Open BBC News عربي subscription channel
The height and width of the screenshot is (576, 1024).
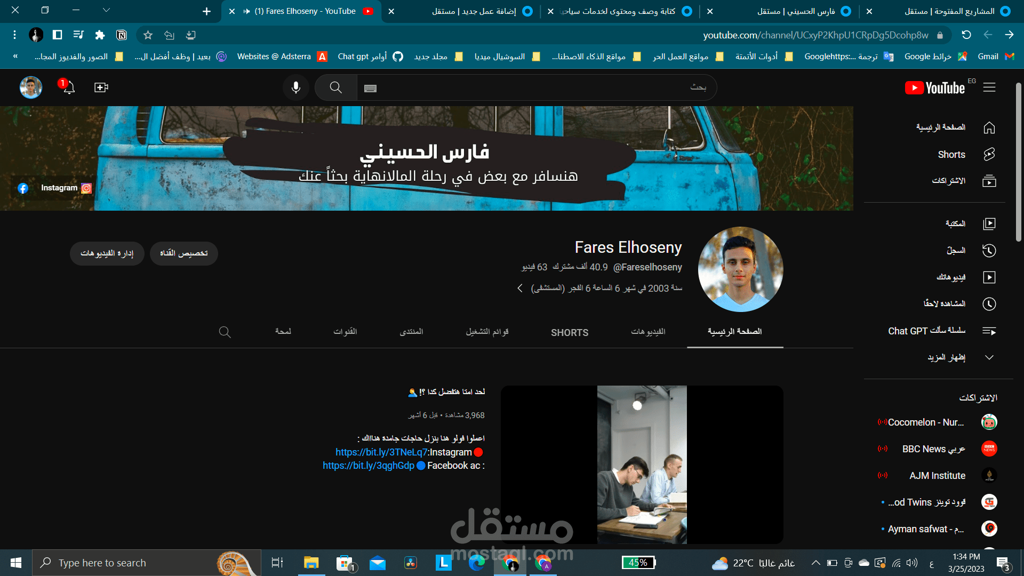(x=937, y=449)
